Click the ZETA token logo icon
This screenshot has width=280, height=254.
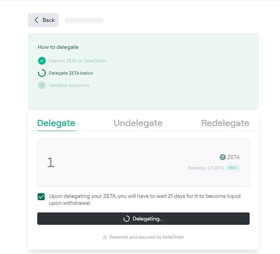222,157
